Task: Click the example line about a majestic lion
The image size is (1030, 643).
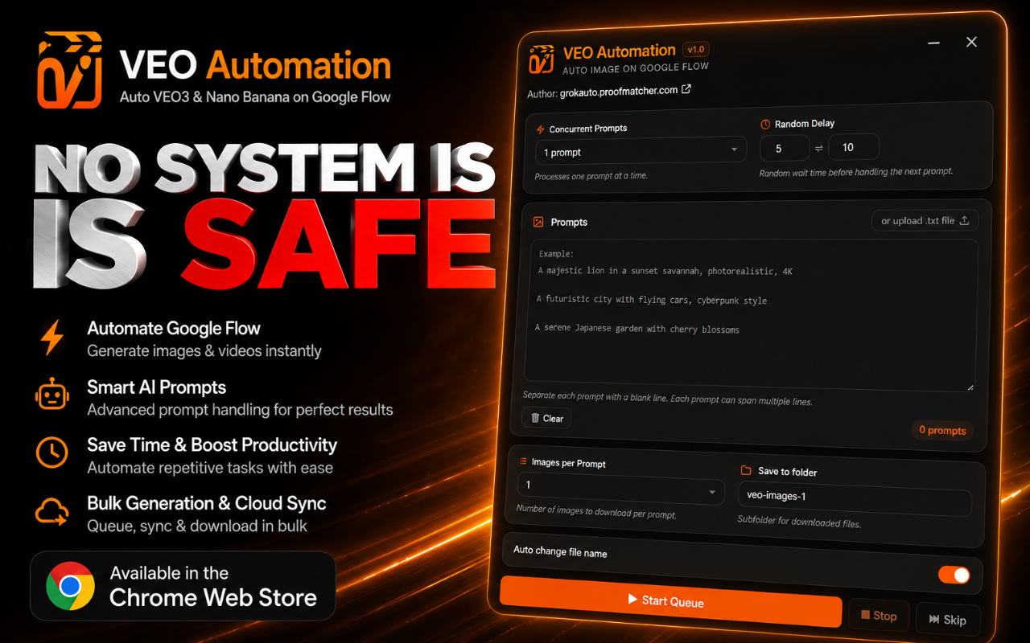Action: tap(665, 271)
